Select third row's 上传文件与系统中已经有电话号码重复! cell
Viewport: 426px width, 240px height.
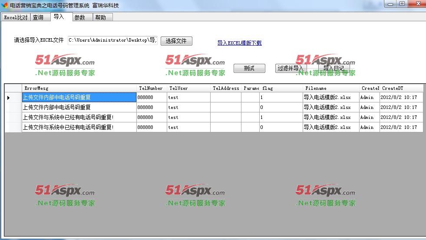[x=79, y=117]
